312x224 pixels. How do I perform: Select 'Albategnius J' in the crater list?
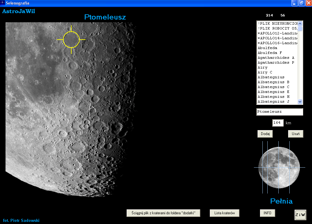[x=277, y=101]
